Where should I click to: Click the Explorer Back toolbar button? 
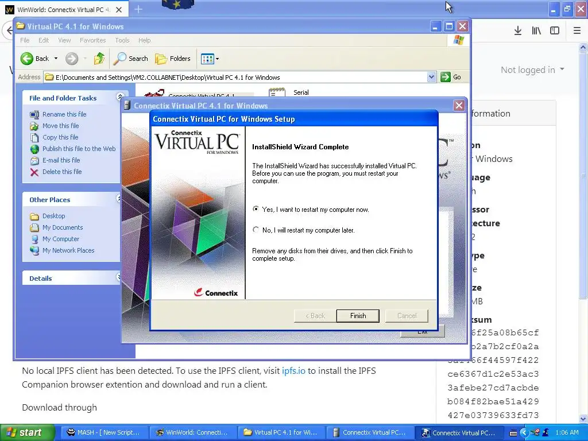[x=34, y=59]
